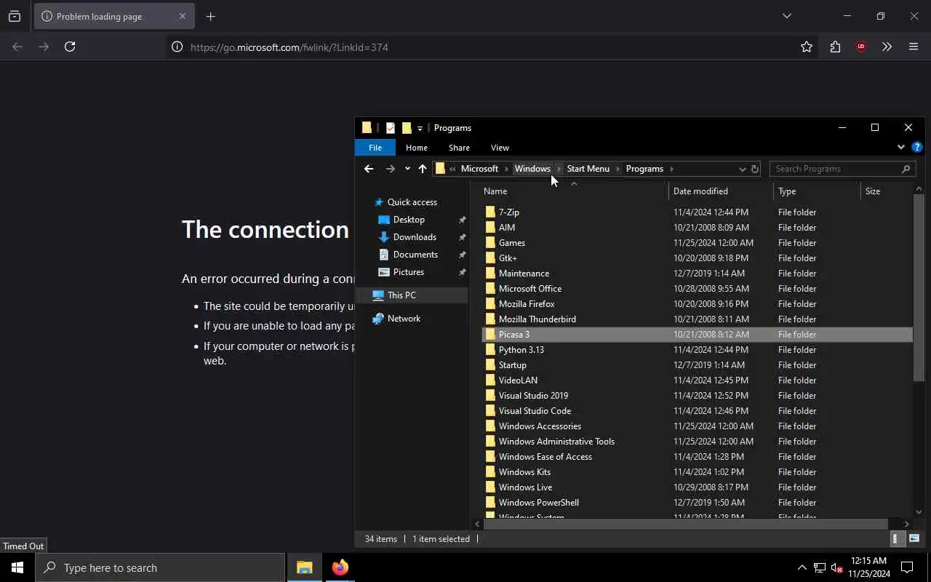Select the Visual Studio Code folder
Viewport: 931px width, 582px height.
pos(697,411)
